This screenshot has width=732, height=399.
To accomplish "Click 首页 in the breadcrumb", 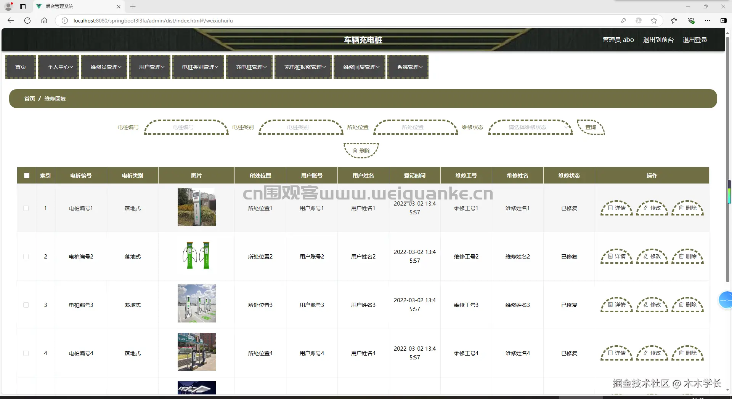I will (x=30, y=99).
